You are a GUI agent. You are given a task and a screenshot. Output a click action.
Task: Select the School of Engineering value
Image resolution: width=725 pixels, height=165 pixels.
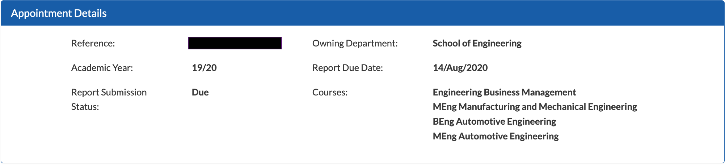[x=477, y=43]
